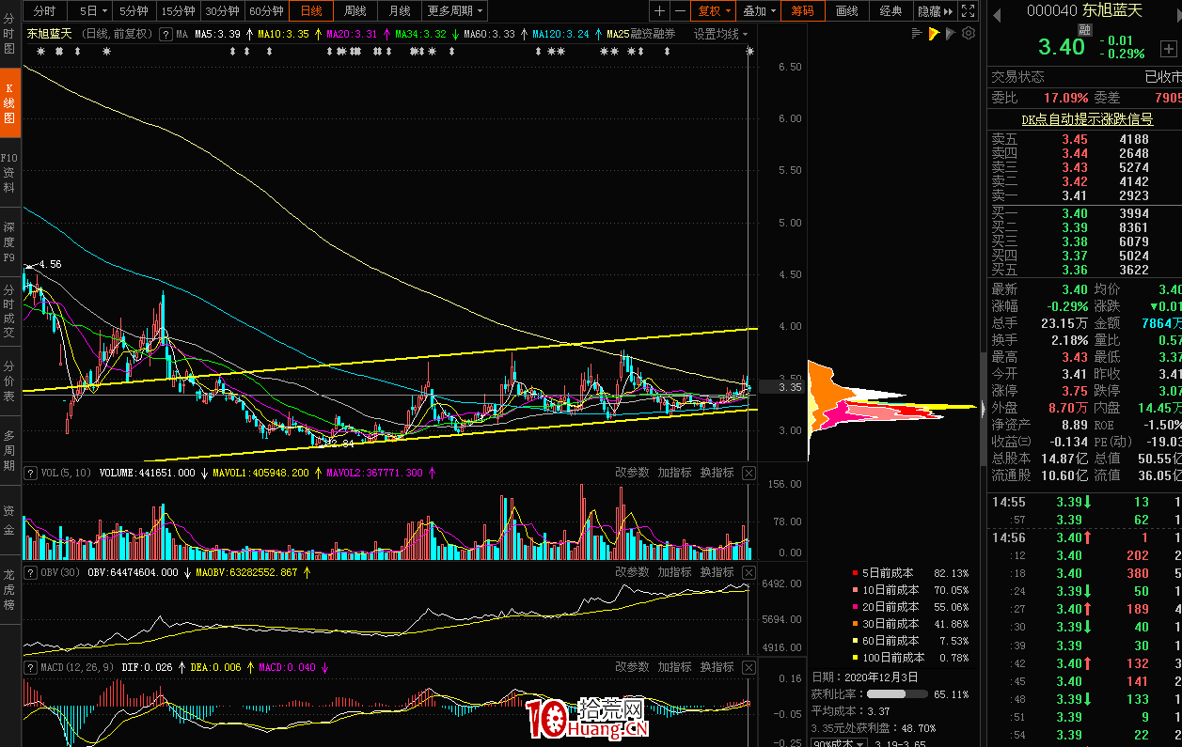Open the 分时成交 sidebar section

[9, 311]
